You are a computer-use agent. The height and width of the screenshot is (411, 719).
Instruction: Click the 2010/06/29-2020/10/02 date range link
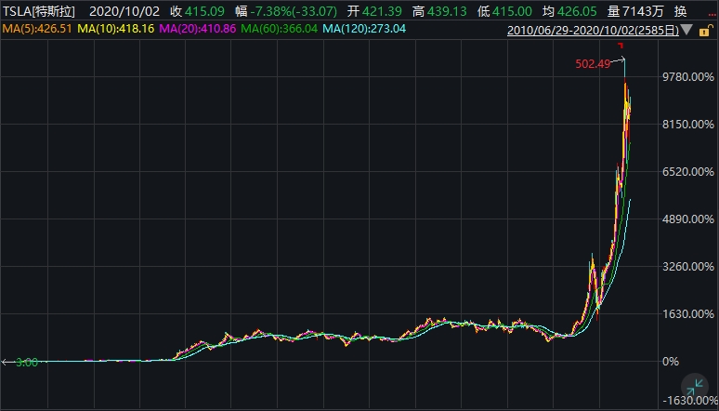pyautogui.click(x=593, y=31)
